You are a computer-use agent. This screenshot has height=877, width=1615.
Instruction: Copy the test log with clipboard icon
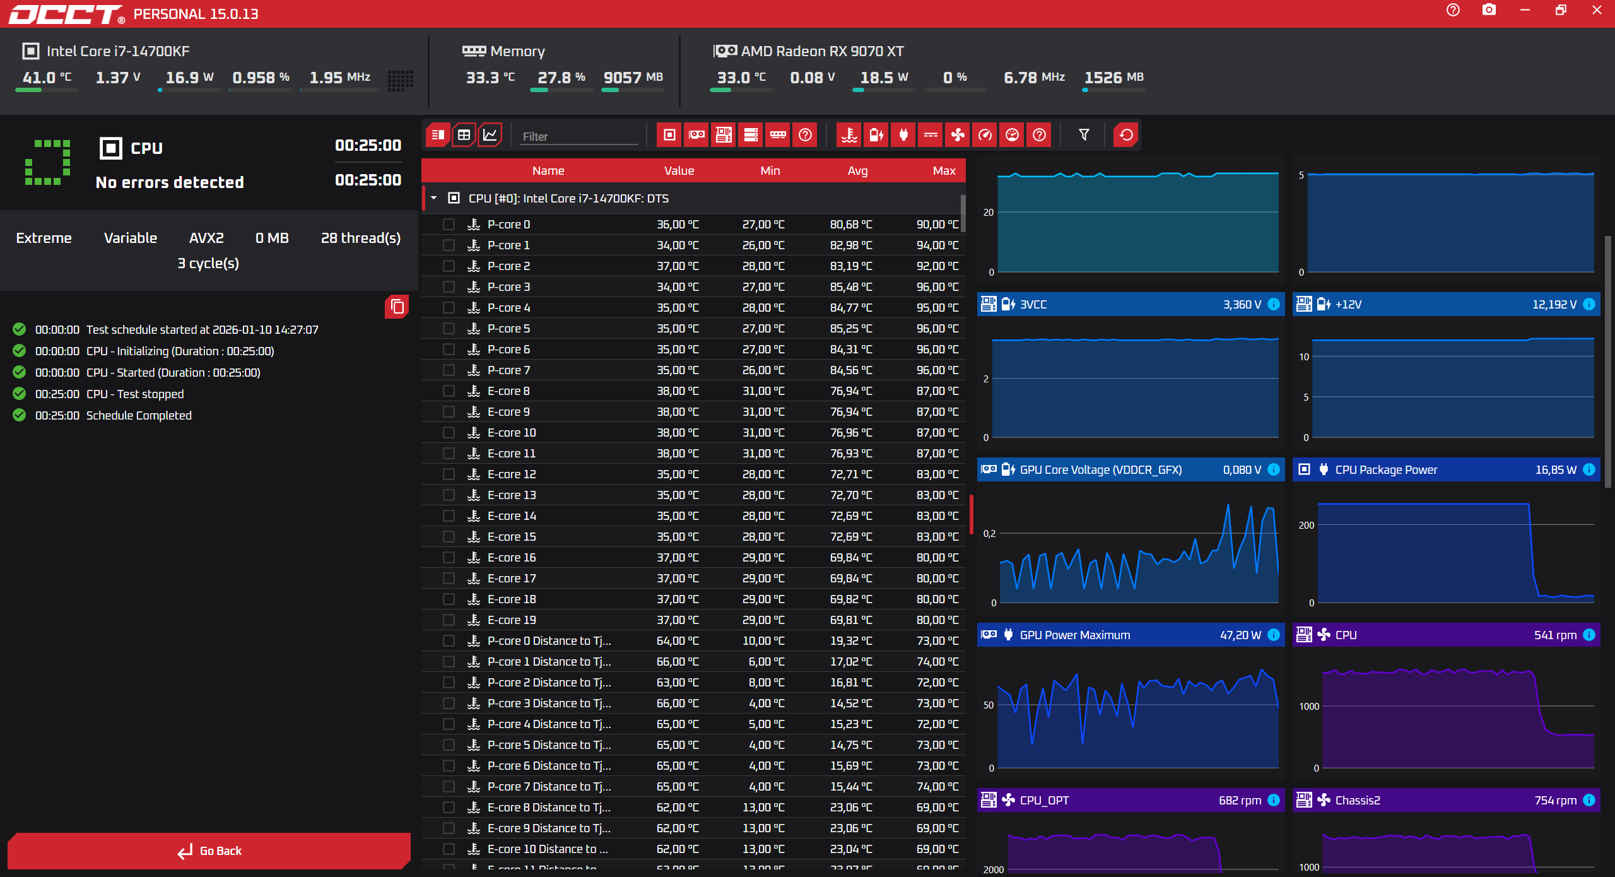397,307
